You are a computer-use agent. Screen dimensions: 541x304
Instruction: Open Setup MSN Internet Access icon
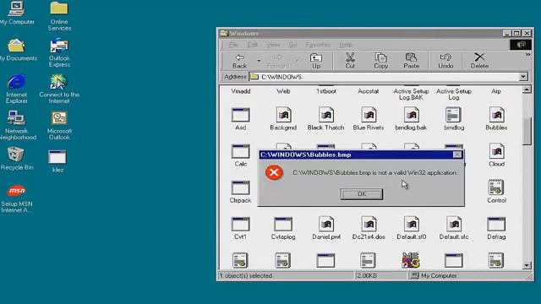[x=17, y=199]
